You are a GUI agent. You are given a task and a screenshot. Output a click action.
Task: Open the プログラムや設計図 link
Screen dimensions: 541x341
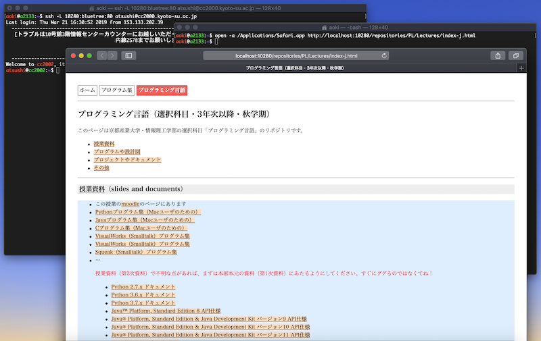point(117,151)
